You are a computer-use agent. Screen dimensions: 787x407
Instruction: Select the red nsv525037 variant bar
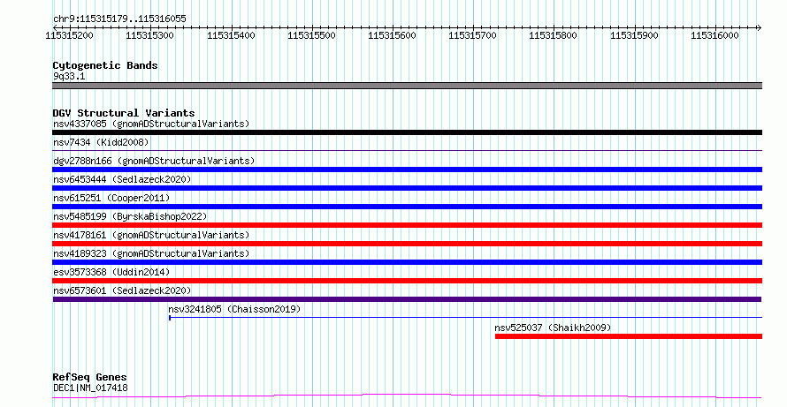[629, 336]
